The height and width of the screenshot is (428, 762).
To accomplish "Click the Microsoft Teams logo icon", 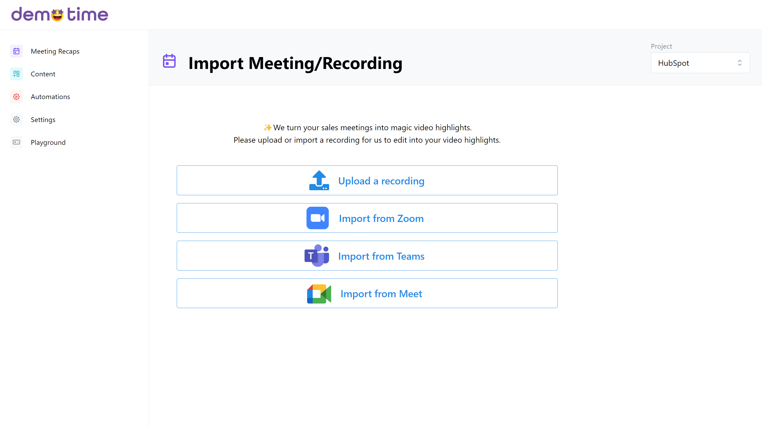I will (x=316, y=255).
